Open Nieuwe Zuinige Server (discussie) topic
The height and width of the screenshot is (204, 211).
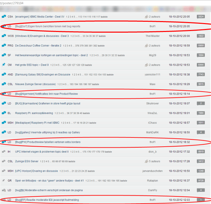(x=35, y=84)
